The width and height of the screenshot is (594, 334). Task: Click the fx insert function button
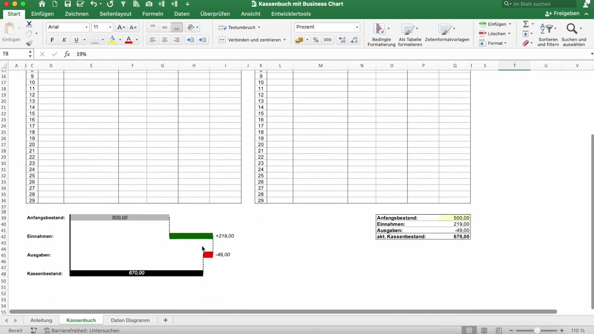coord(67,54)
